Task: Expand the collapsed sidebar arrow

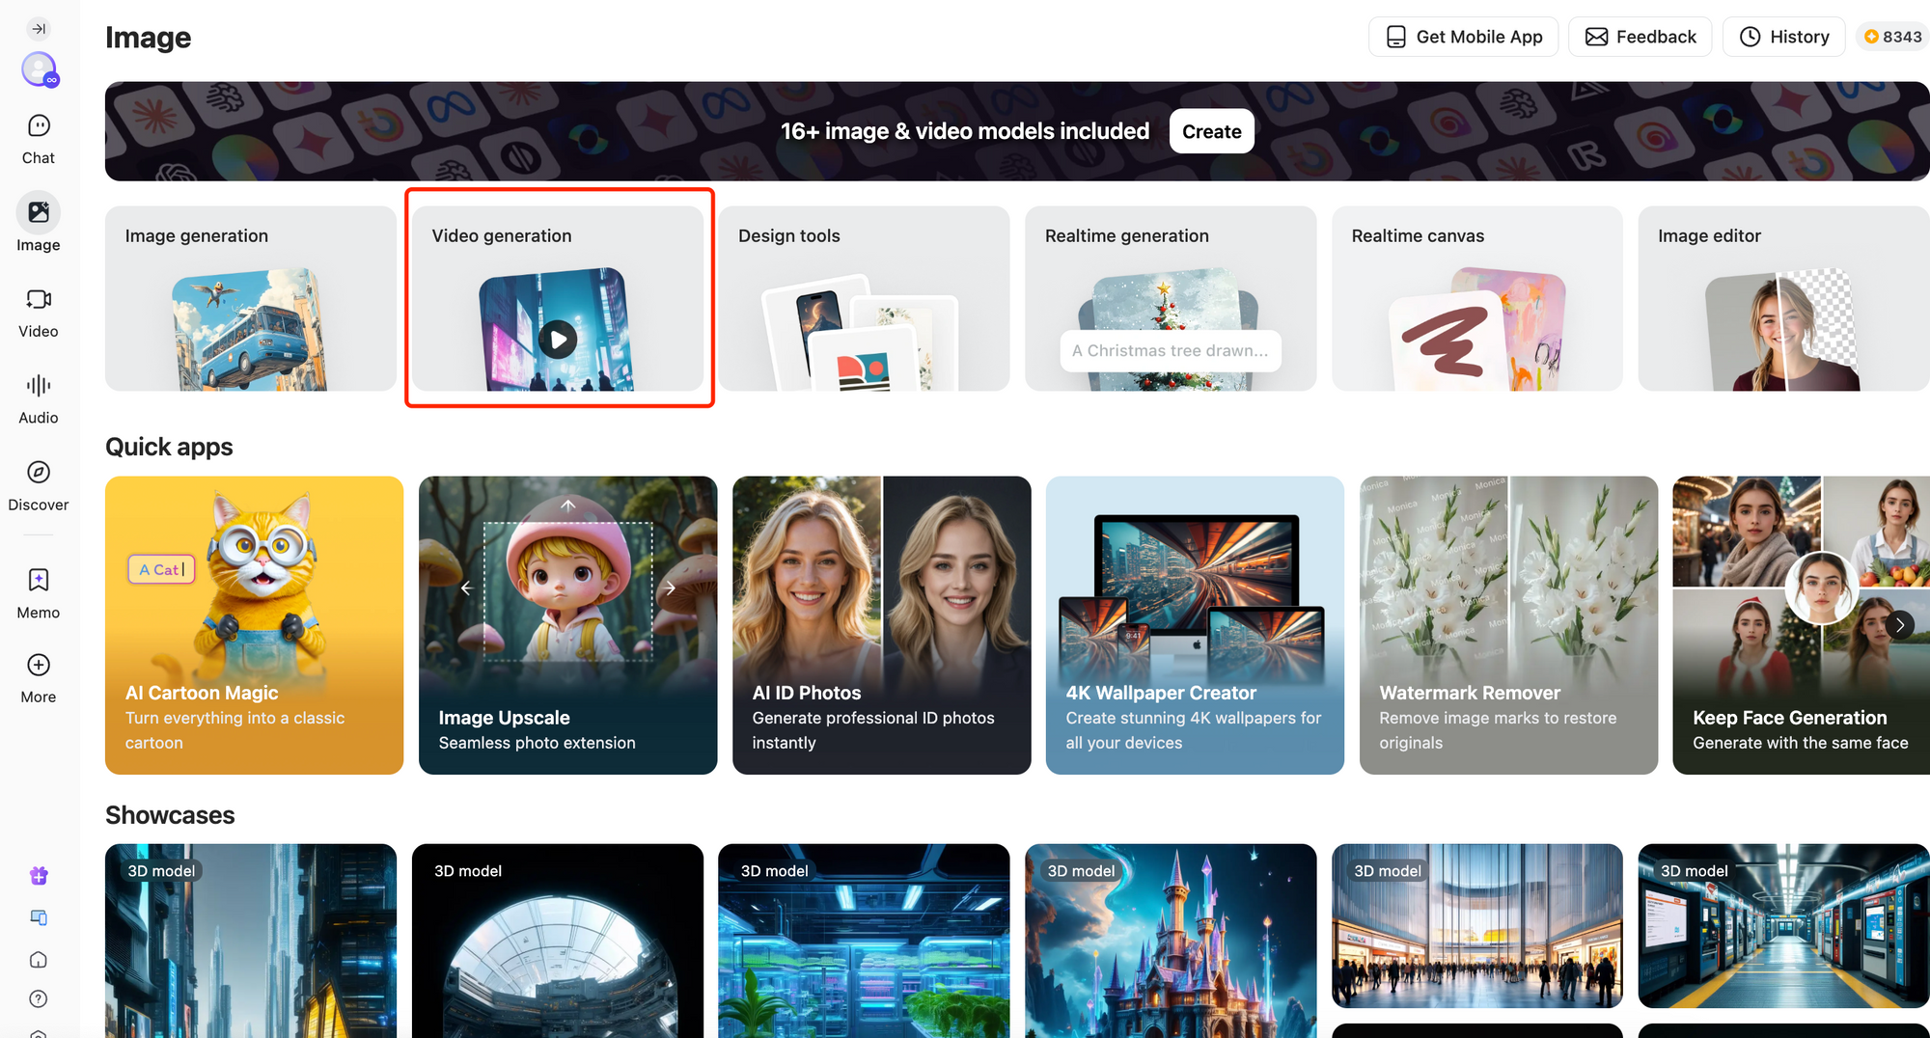Action: click(x=39, y=29)
